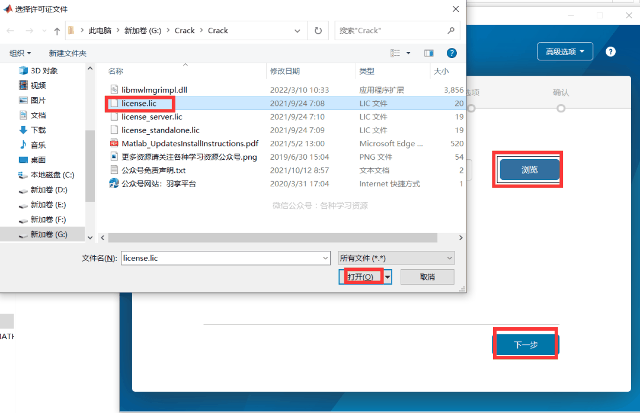Open file dialog help icon
The image size is (640, 413).
[x=452, y=53]
